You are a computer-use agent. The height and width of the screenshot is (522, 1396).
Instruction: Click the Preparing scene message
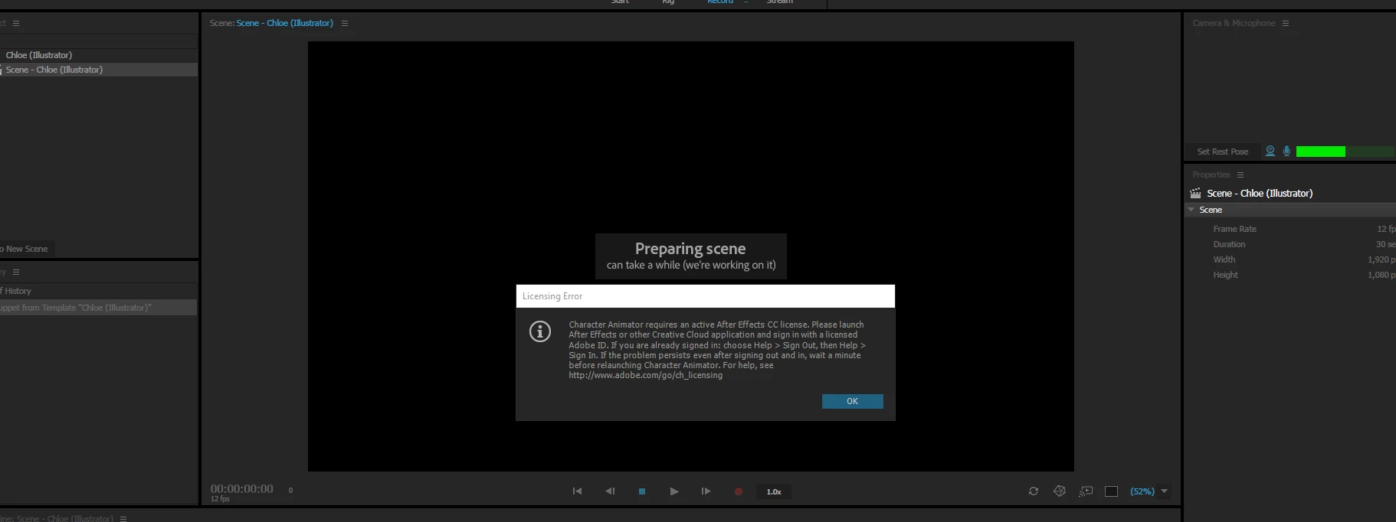(691, 256)
